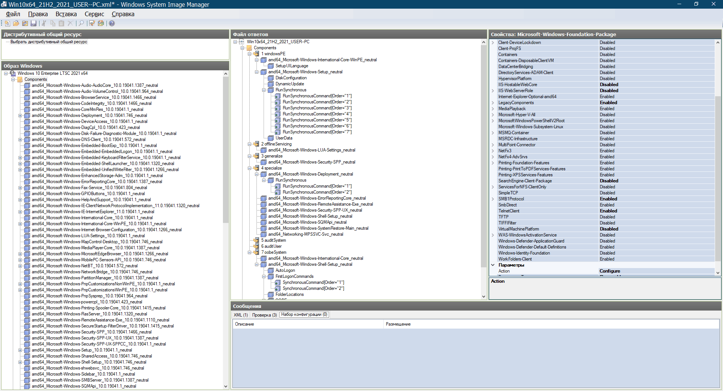The height and width of the screenshot is (391, 723).
Task: Click the UserData node icon
Action: pyautogui.click(x=271, y=138)
